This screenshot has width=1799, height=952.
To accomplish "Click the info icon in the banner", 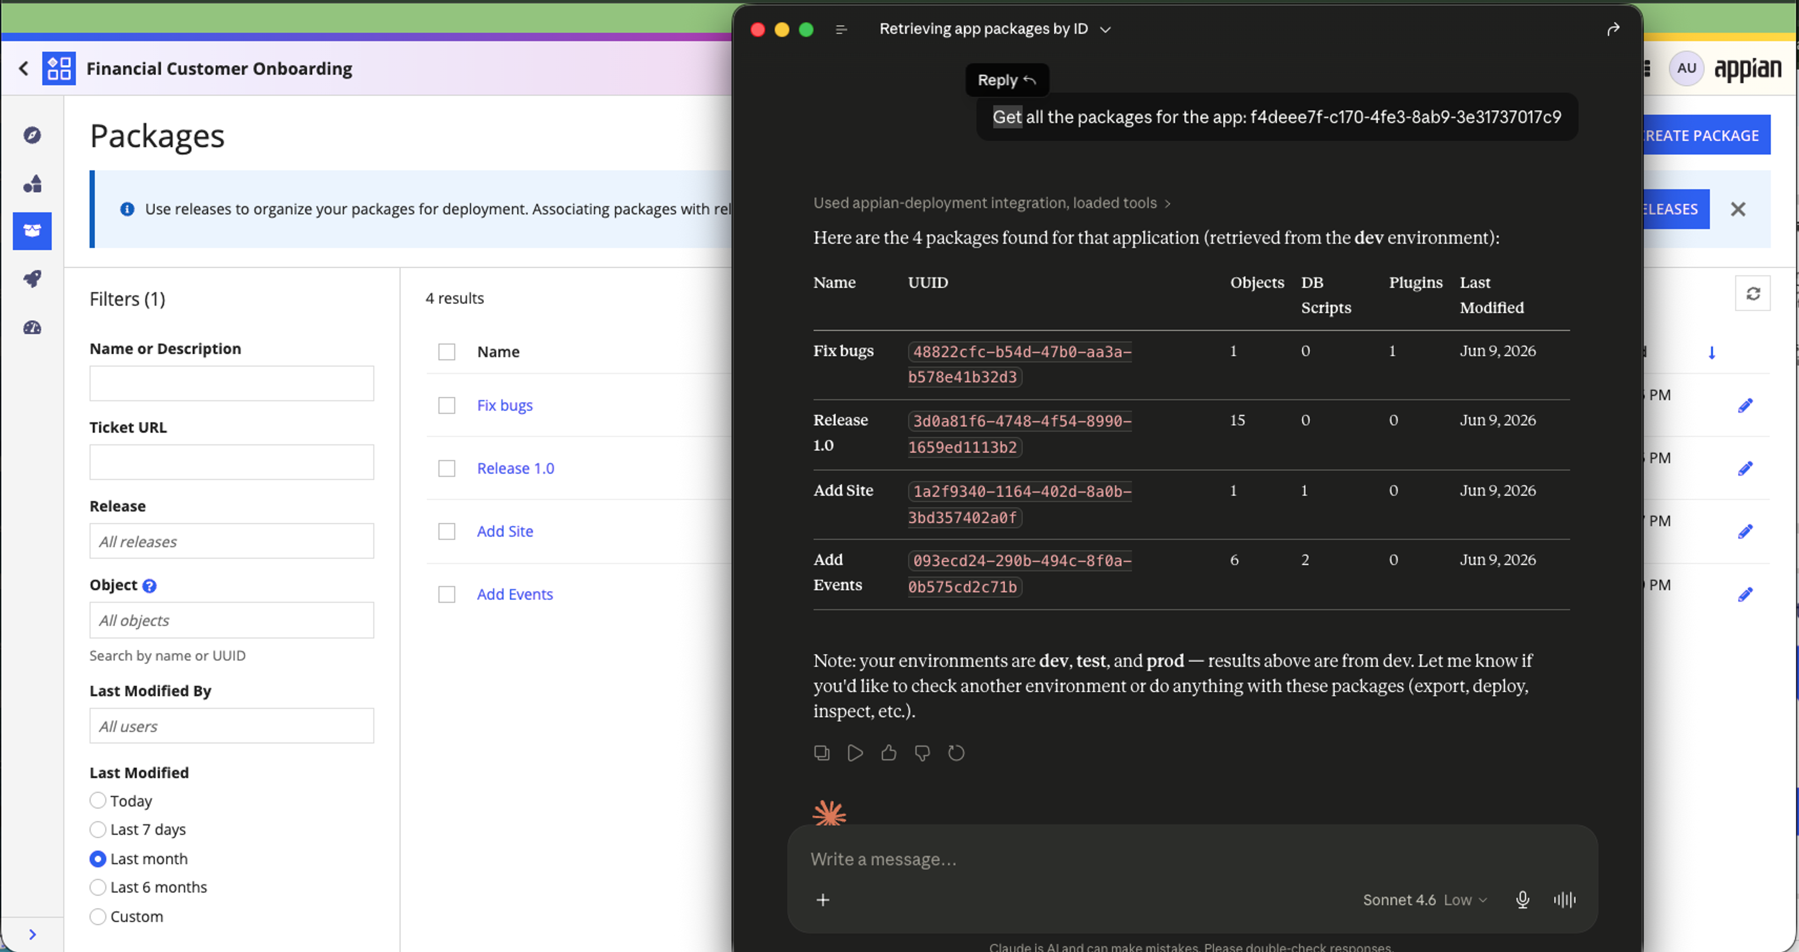I will (x=127, y=209).
